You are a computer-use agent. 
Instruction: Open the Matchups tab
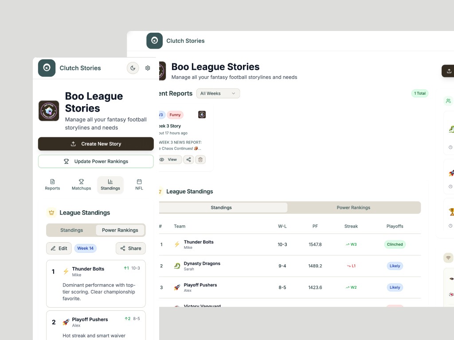82,185
